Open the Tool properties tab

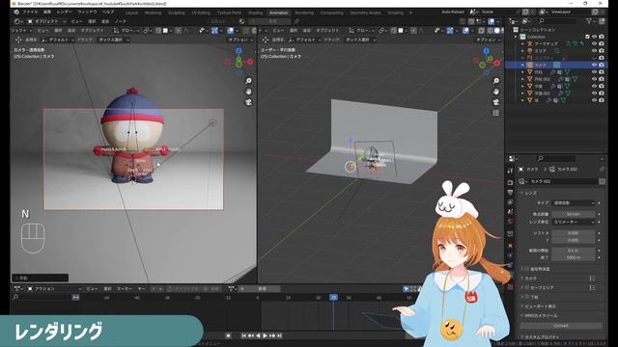pos(511,171)
